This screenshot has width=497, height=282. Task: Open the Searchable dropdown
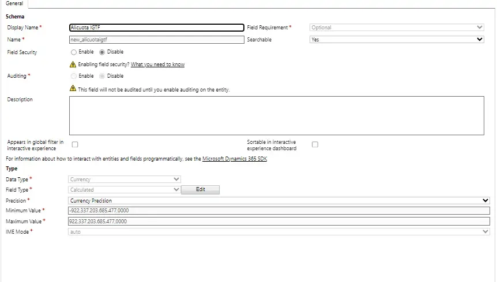pyautogui.click(x=397, y=40)
